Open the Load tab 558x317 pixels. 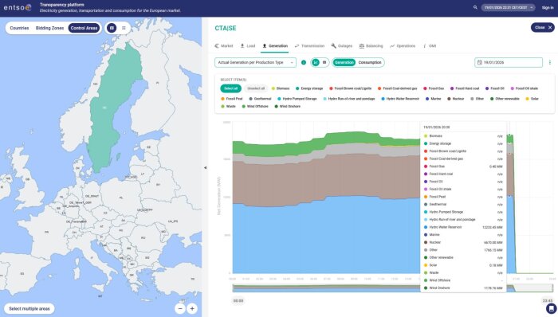tap(248, 46)
